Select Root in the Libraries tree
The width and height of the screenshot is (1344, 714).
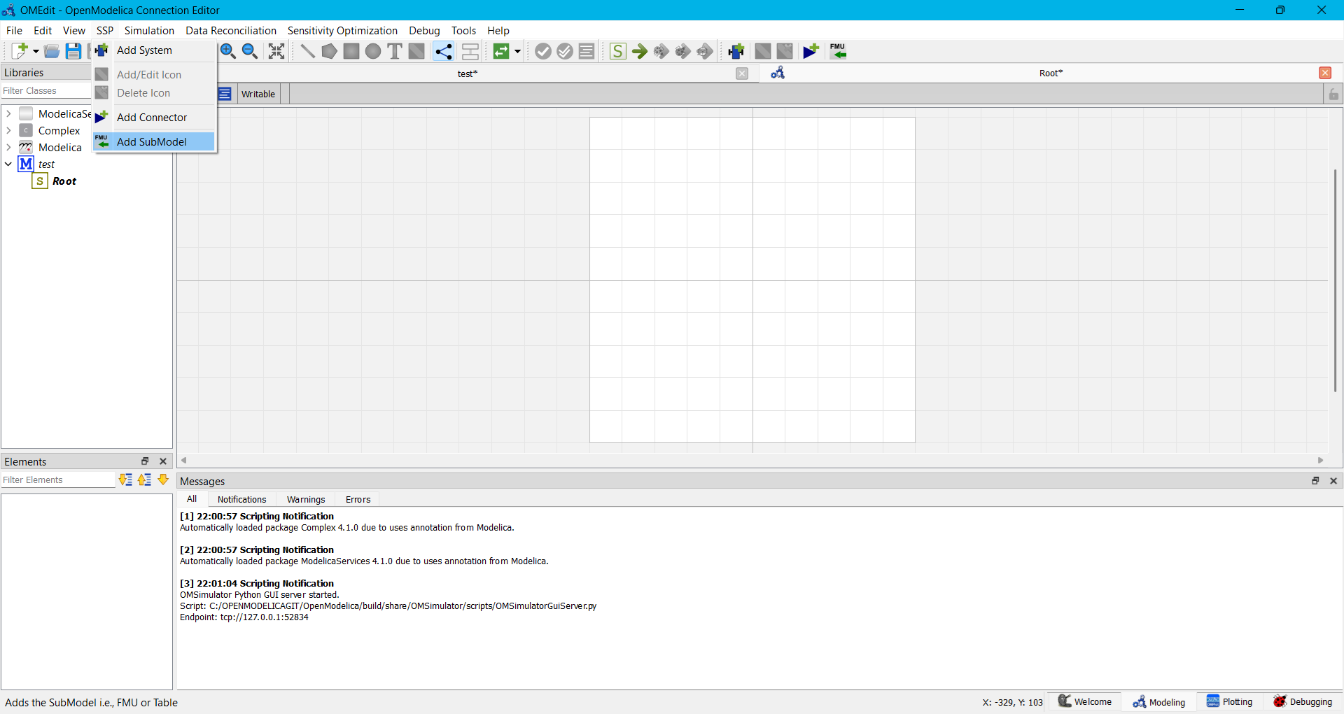(64, 181)
